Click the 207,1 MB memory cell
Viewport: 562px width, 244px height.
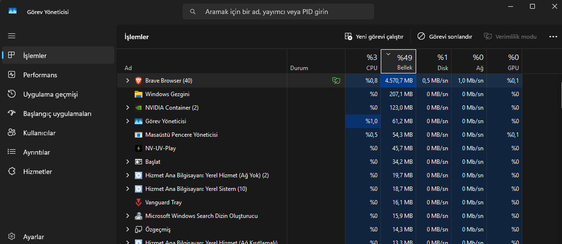[398, 94]
